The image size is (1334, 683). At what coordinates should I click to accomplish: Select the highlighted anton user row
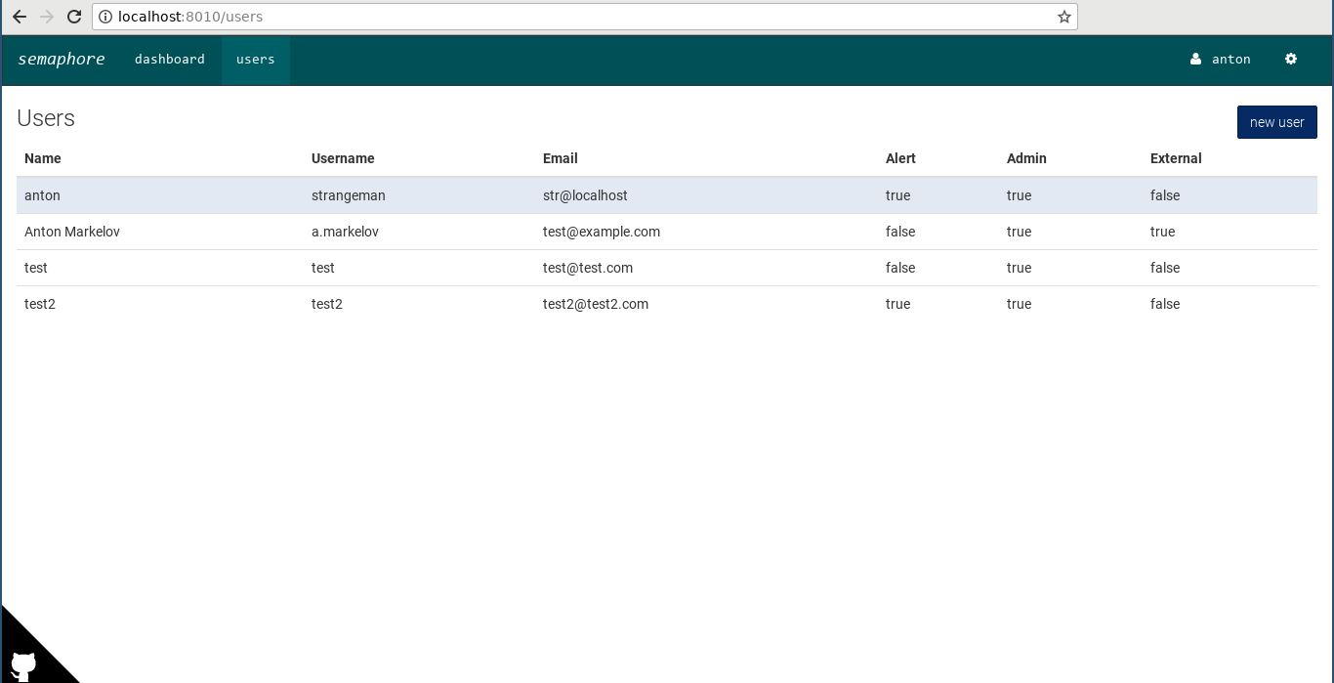[391, 195]
